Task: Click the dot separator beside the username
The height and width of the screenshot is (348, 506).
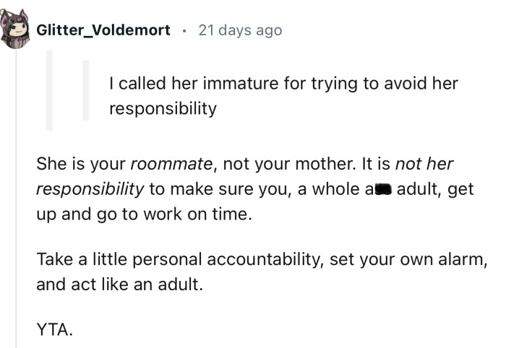Action: [x=184, y=31]
